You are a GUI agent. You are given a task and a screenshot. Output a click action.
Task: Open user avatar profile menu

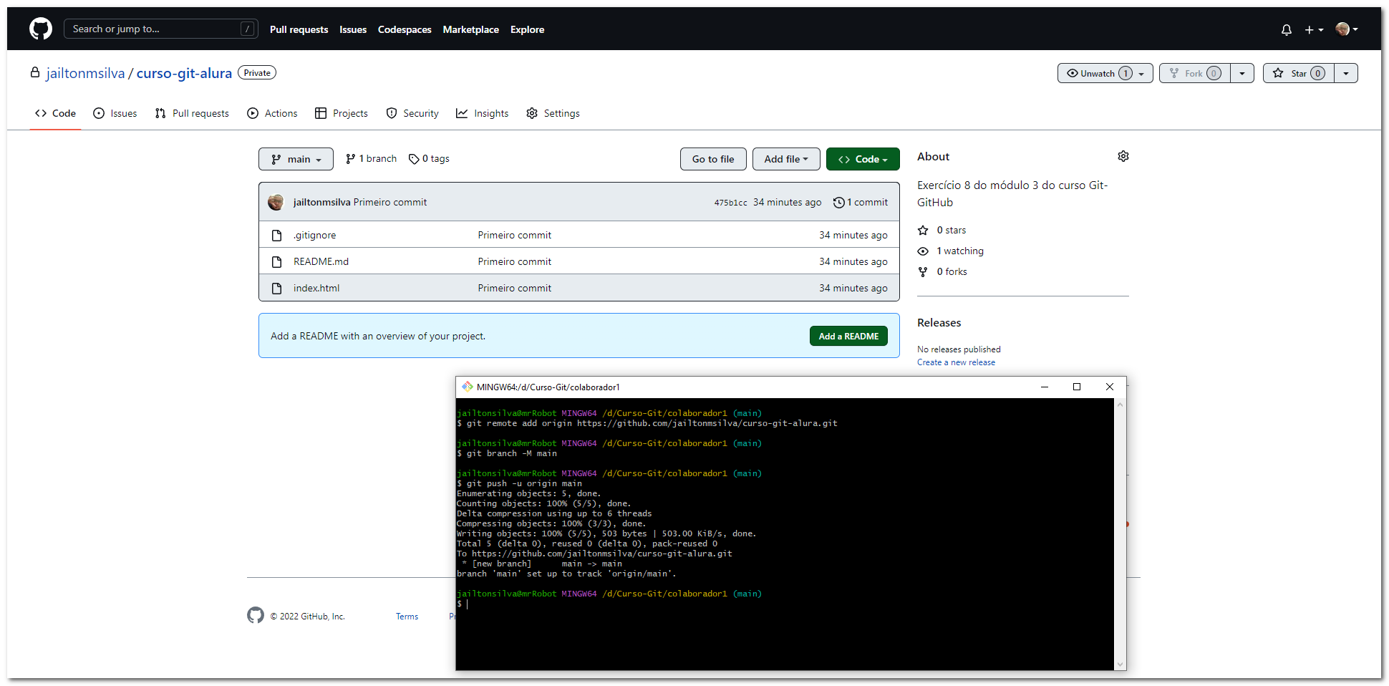(x=1347, y=29)
